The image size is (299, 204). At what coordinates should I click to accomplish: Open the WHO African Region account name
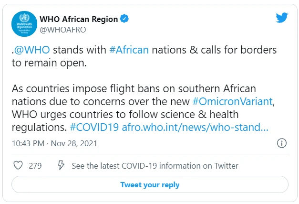pos(79,19)
